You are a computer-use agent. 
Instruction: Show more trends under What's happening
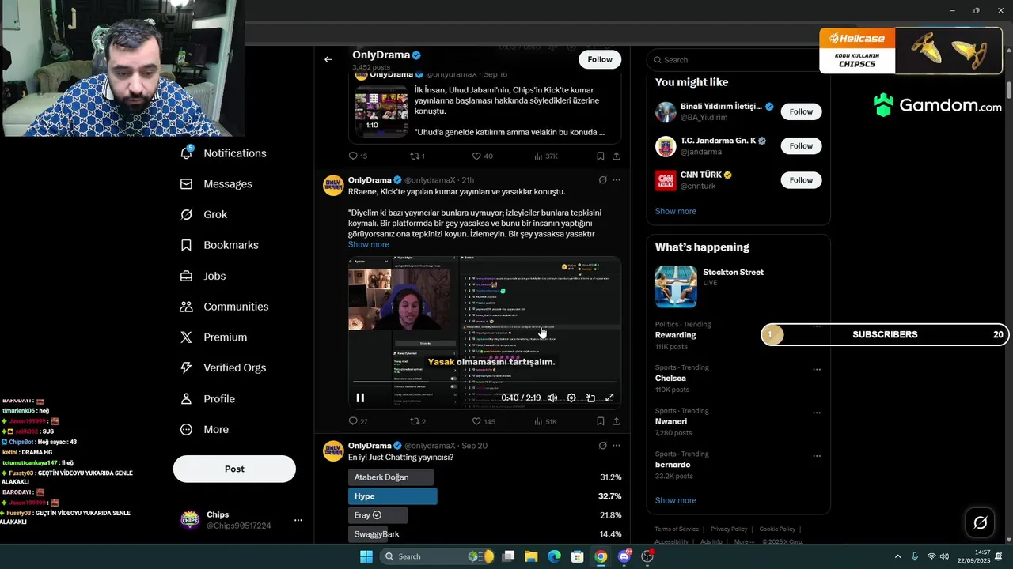pyautogui.click(x=676, y=500)
